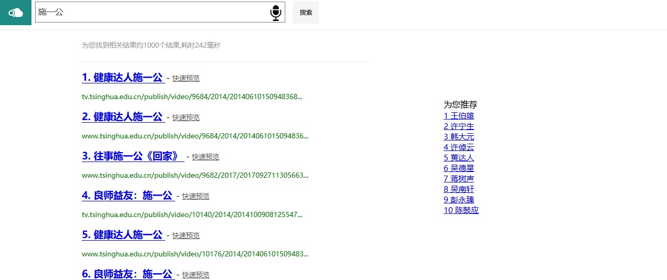Select recommendation 4 许倬云
This screenshot has width=667, height=280.
pyautogui.click(x=459, y=147)
